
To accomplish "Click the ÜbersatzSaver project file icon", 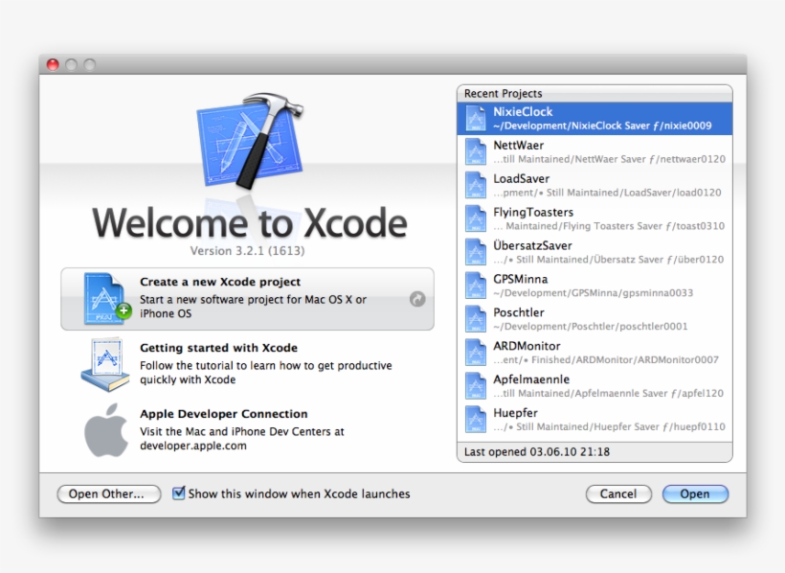I will pyautogui.click(x=475, y=252).
